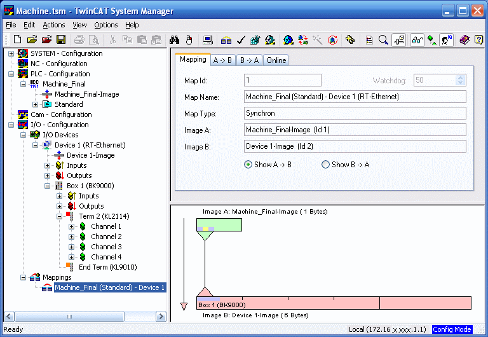Click the Map Type field
Image resolution: width=488 pixels, height=337 pixels.
pos(355,113)
